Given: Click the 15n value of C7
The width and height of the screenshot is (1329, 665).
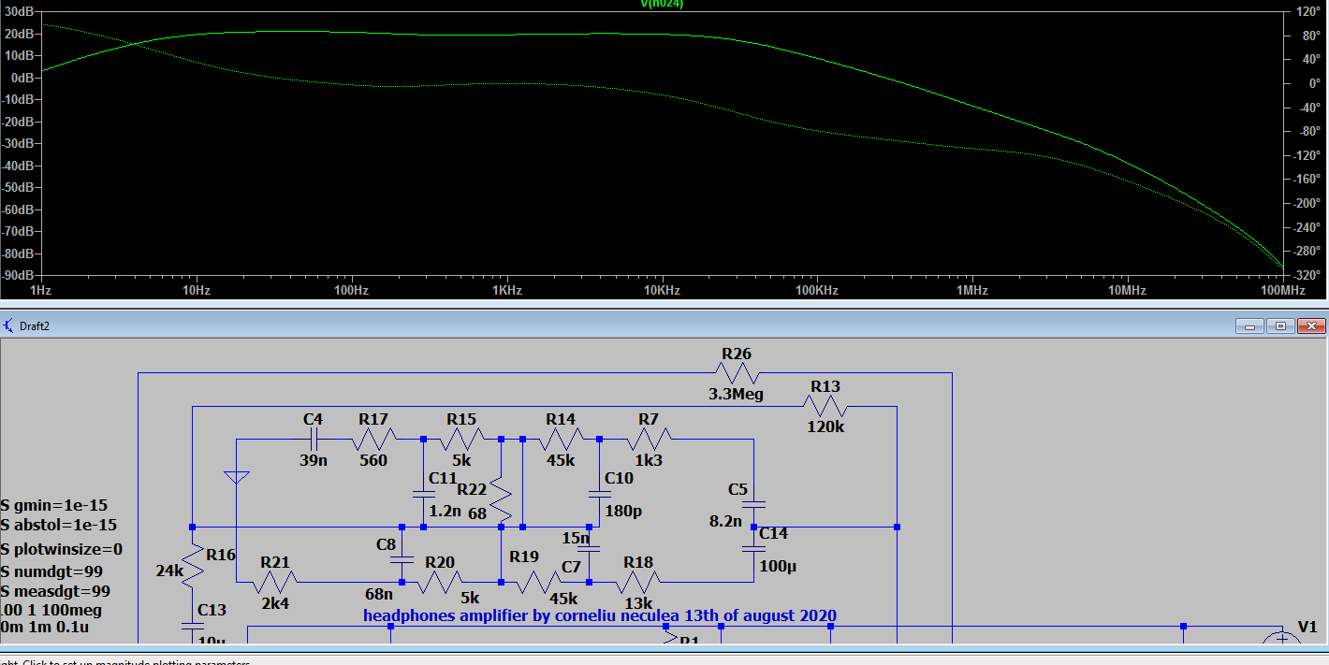Looking at the screenshot, I should click(576, 538).
